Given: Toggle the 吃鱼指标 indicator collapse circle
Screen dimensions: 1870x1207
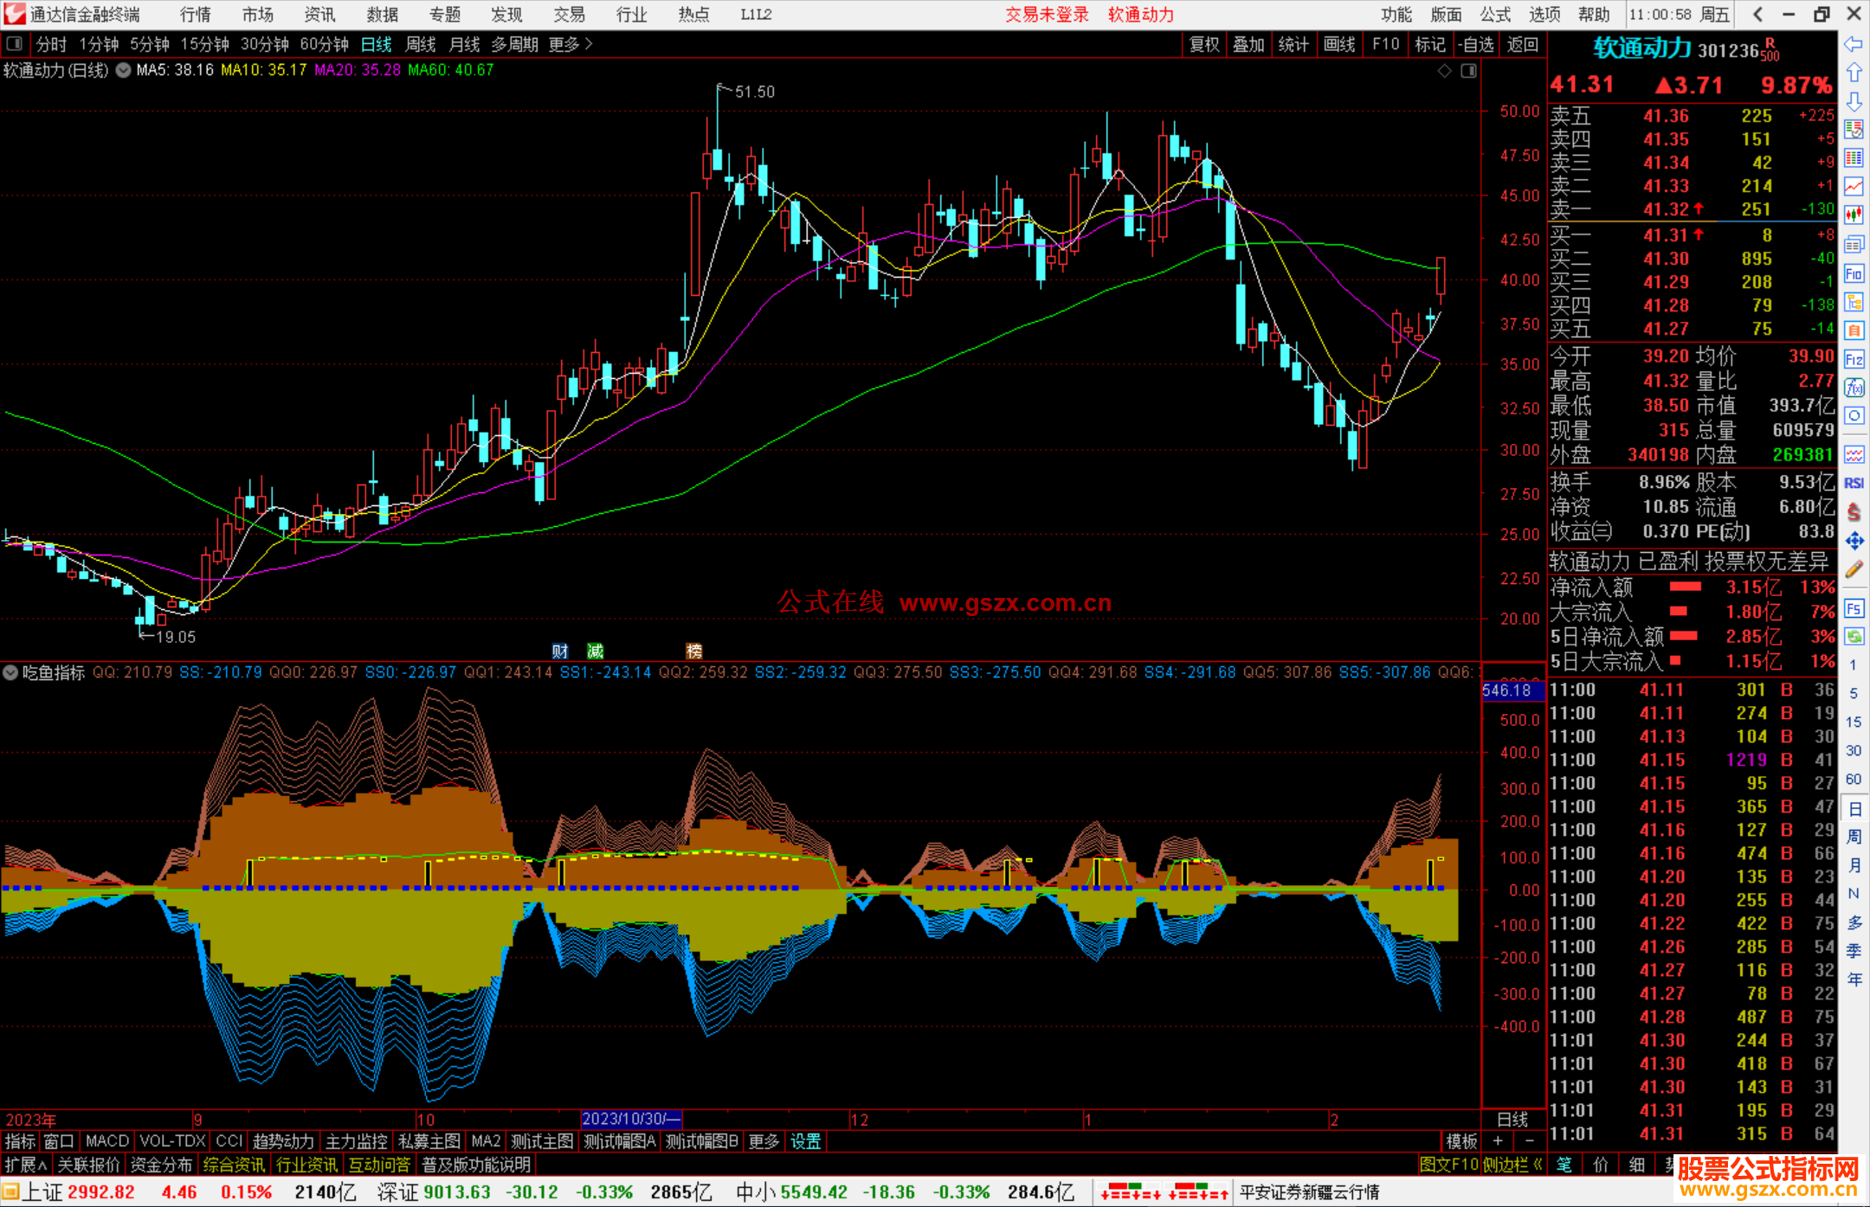Looking at the screenshot, I should (10, 672).
